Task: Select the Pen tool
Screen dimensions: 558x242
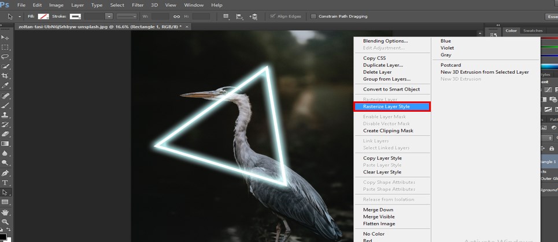Action: tap(5, 173)
